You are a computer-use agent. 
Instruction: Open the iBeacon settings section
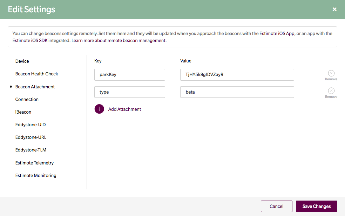[23, 112]
